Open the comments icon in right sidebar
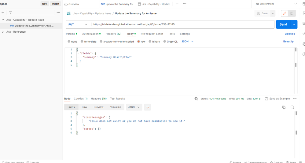 304,24
